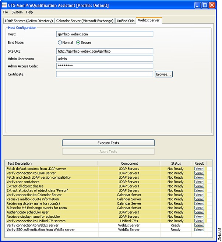Viewport: 222px width, 242px height.
Task: Maximize the PreQualification Assistant window
Action: (205, 5)
